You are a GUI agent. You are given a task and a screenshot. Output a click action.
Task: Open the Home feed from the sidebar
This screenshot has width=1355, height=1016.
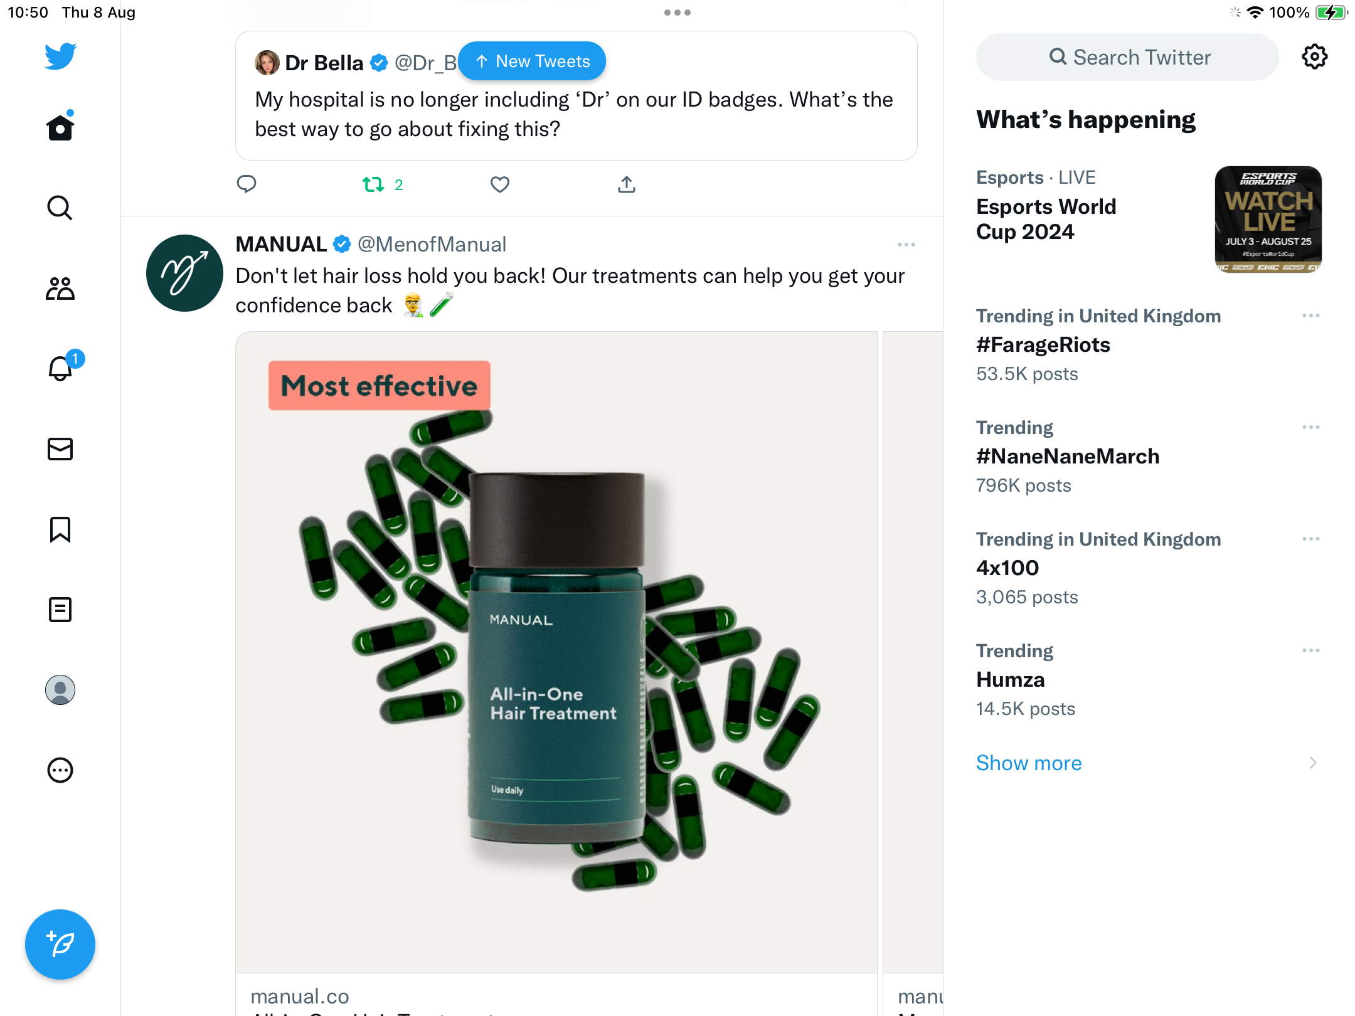(60, 127)
